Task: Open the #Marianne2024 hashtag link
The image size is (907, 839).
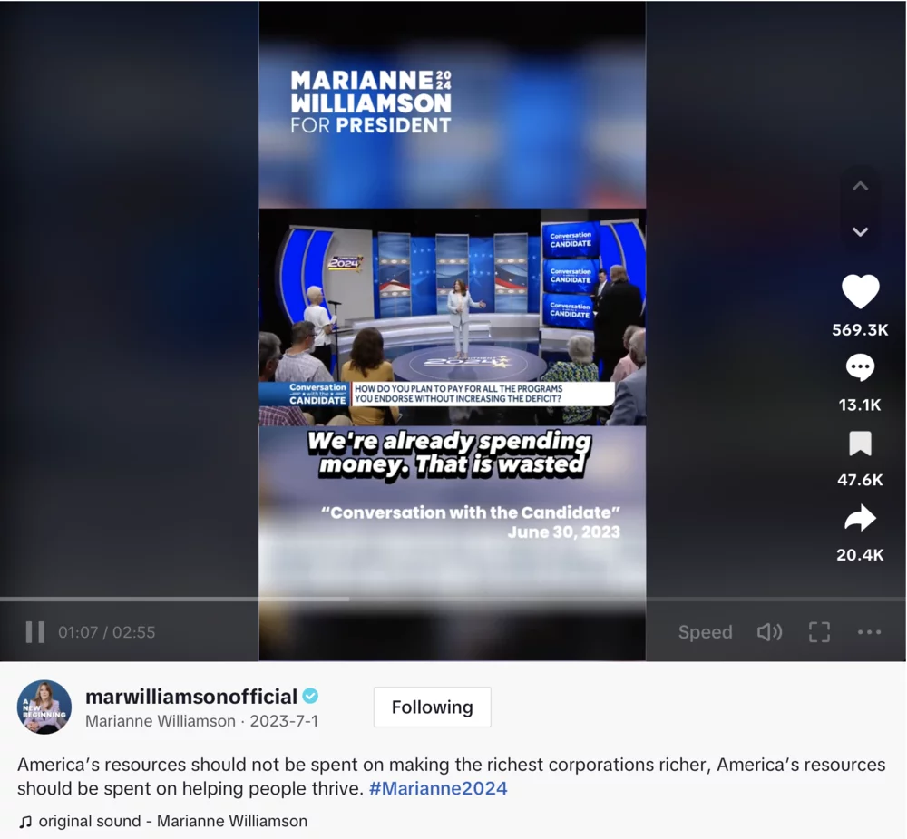Action: pyautogui.click(x=438, y=788)
